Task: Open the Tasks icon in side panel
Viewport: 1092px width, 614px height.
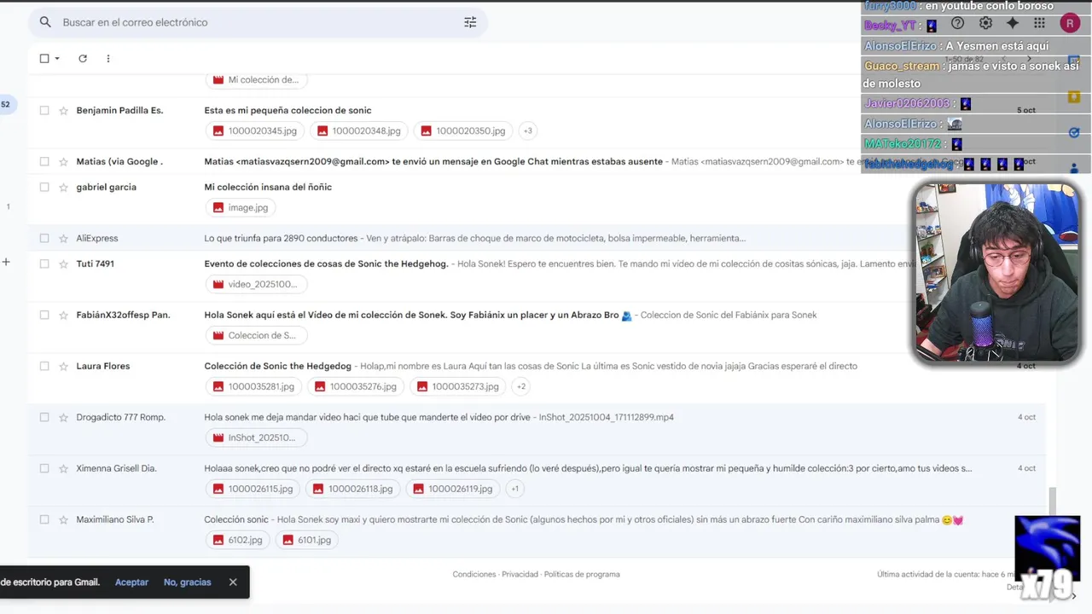Action: click(x=1074, y=132)
